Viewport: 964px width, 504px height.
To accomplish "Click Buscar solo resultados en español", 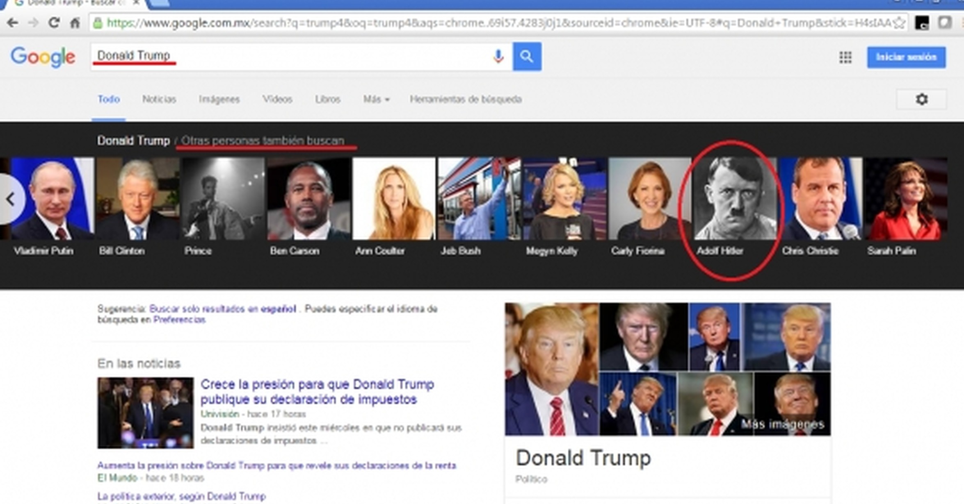I will point(222,309).
